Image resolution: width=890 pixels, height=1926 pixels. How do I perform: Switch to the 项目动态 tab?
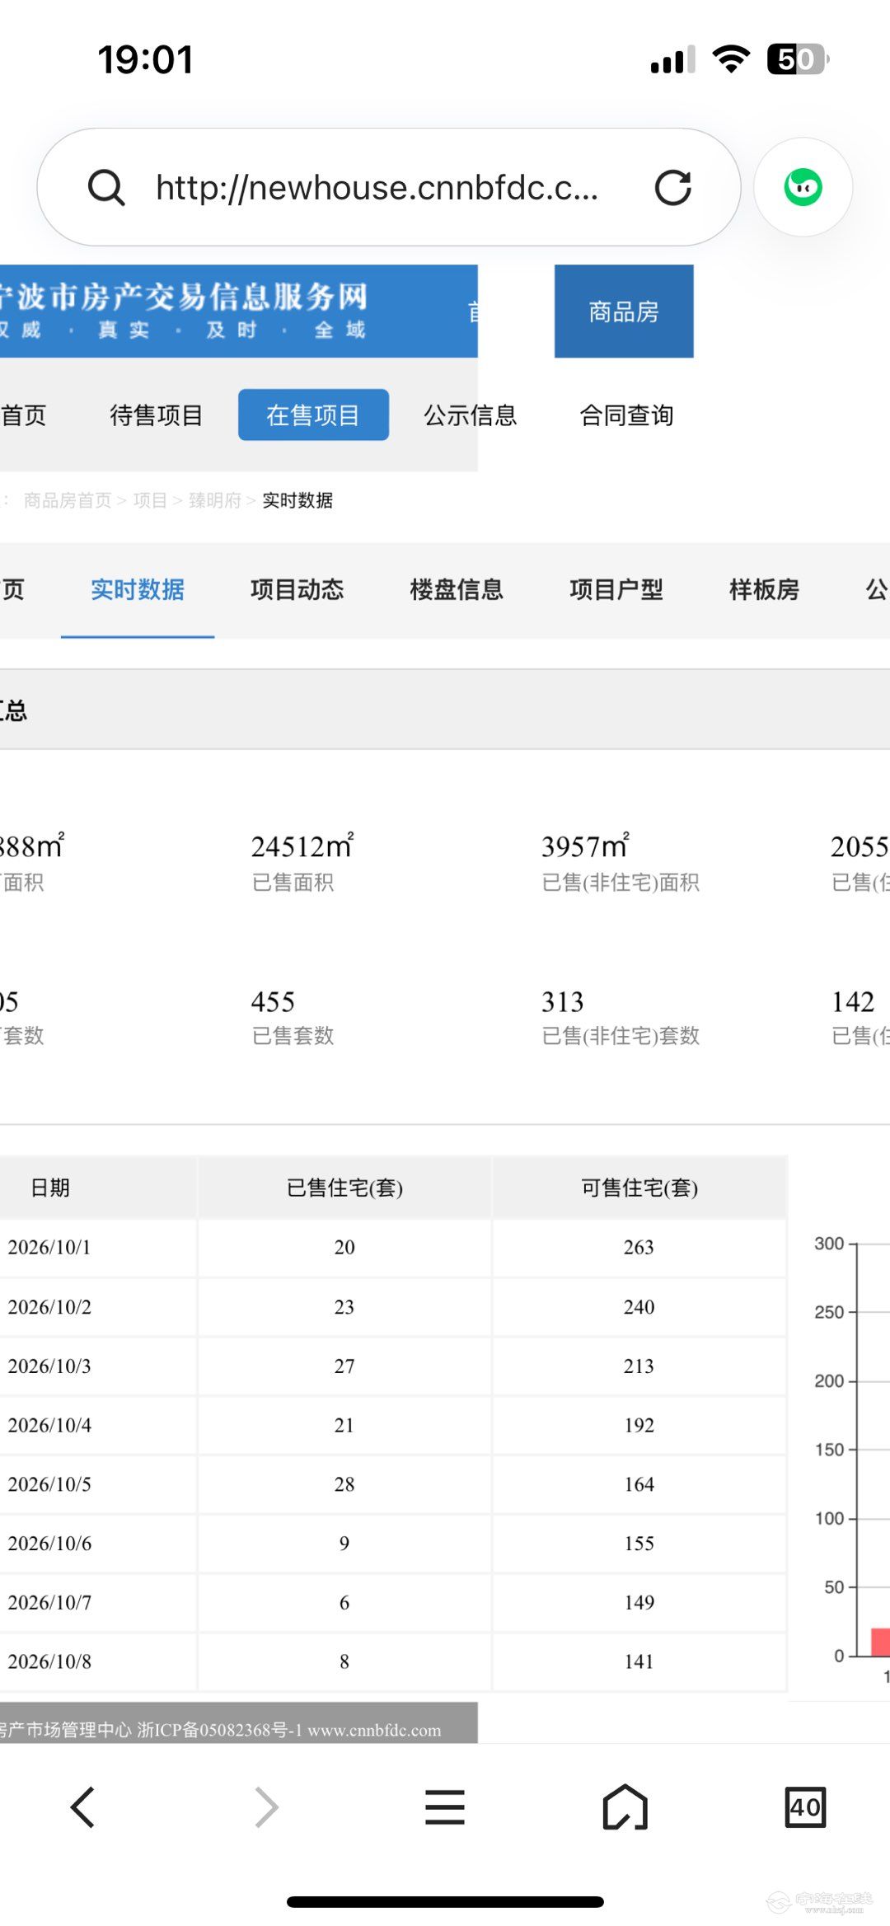(297, 590)
